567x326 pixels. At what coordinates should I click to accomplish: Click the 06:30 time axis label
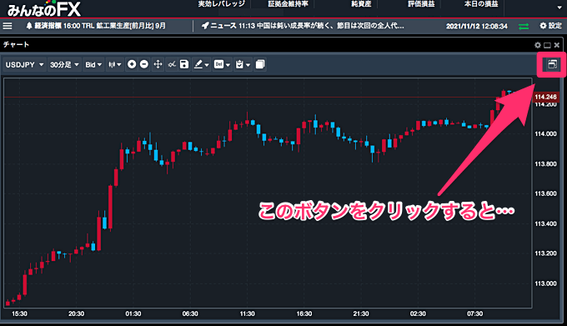[x=190, y=313]
